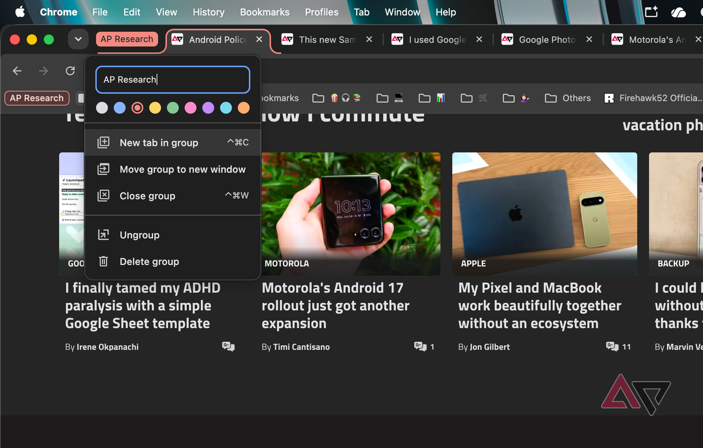
Task: Open the View menu
Action: coord(166,12)
